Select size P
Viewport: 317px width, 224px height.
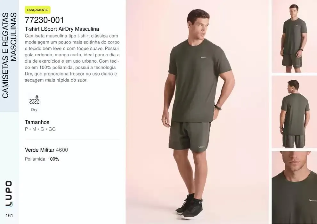tap(26, 129)
